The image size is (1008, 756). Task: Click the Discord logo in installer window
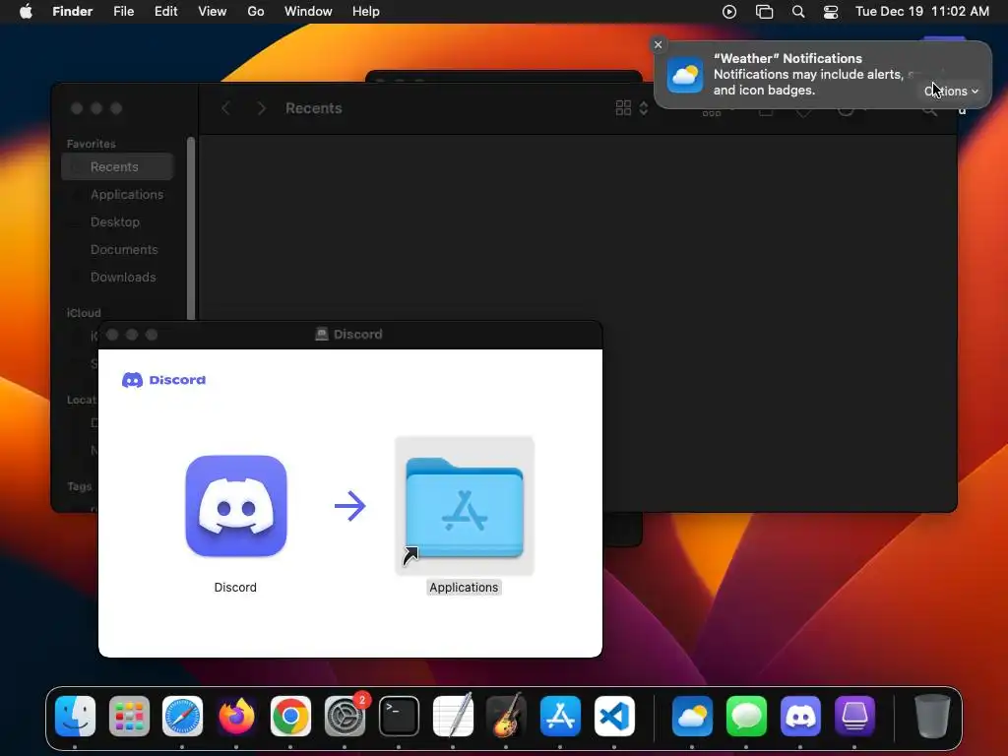coord(164,380)
